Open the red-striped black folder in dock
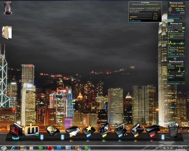This screenshot has height=151, width=189. pos(152,131)
